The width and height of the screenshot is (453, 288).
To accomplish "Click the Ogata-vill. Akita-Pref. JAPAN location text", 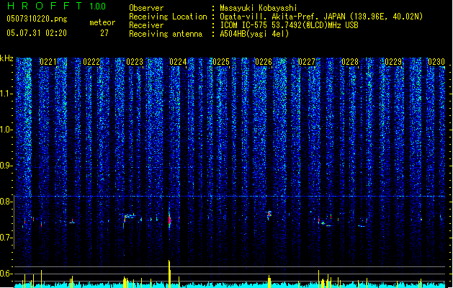I will click(321, 17).
